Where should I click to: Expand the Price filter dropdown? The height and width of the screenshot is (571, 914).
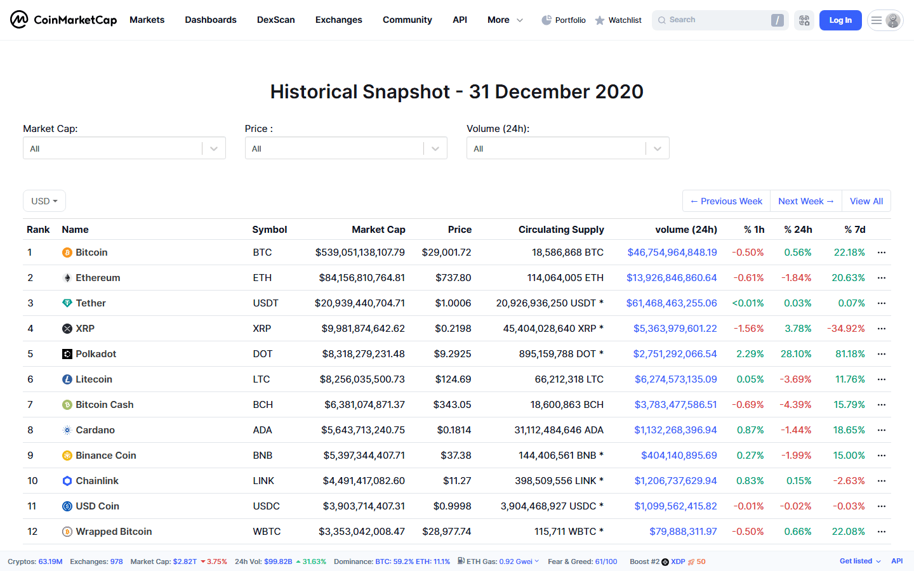click(x=346, y=148)
